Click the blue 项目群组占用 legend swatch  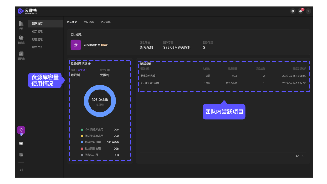point(82,142)
